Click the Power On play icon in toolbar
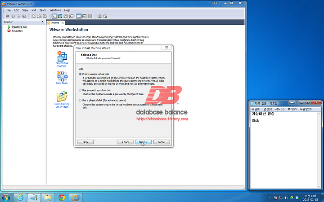 [18, 16]
